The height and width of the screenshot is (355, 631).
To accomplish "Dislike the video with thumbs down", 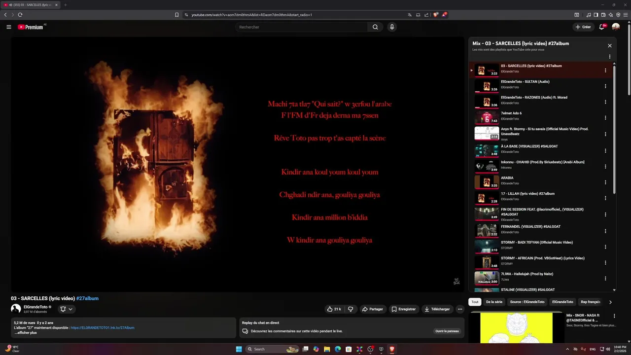I will [x=351, y=309].
